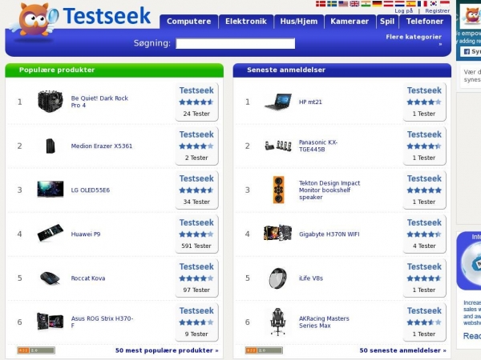Open the Roccat Kova mouse image

(51, 278)
